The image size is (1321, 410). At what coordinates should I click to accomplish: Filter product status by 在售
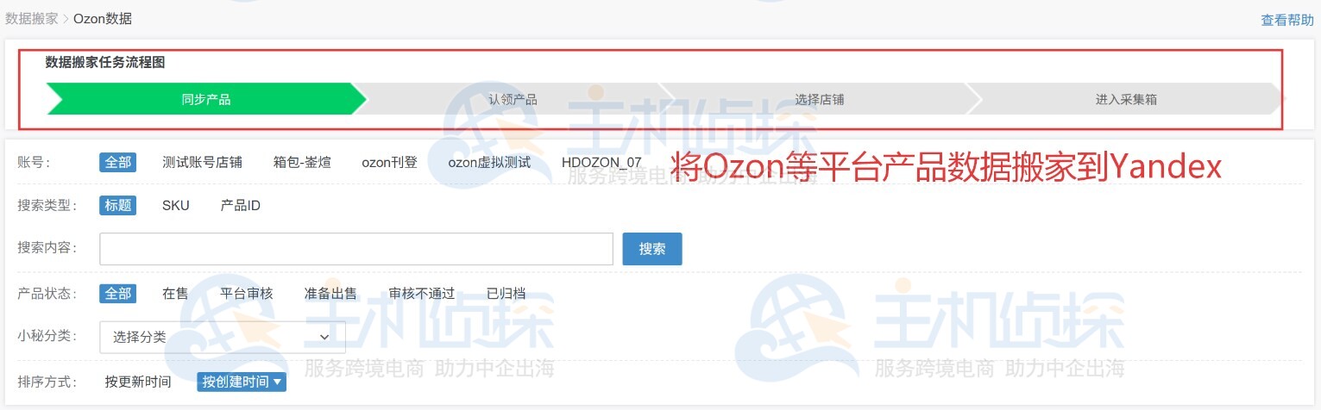(x=175, y=293)
